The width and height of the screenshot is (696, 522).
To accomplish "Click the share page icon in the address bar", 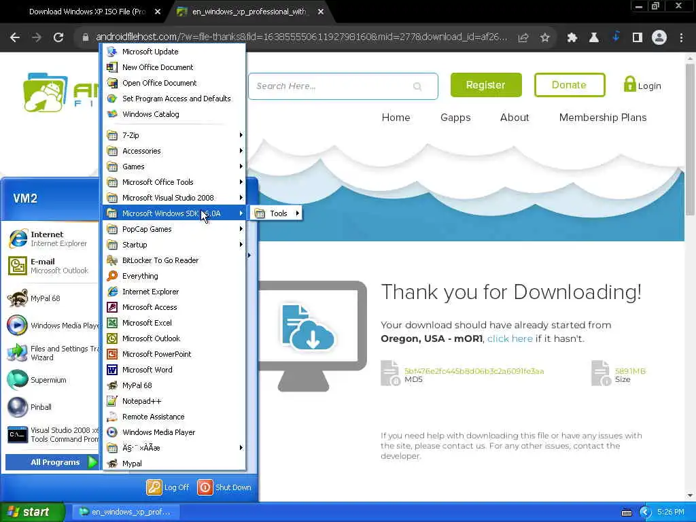I will [523, 38].
